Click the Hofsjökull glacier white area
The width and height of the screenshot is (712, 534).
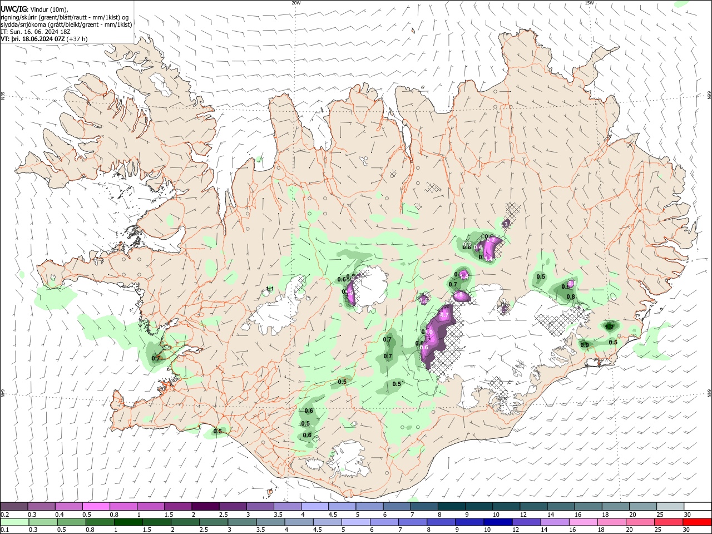pos(372,287)
